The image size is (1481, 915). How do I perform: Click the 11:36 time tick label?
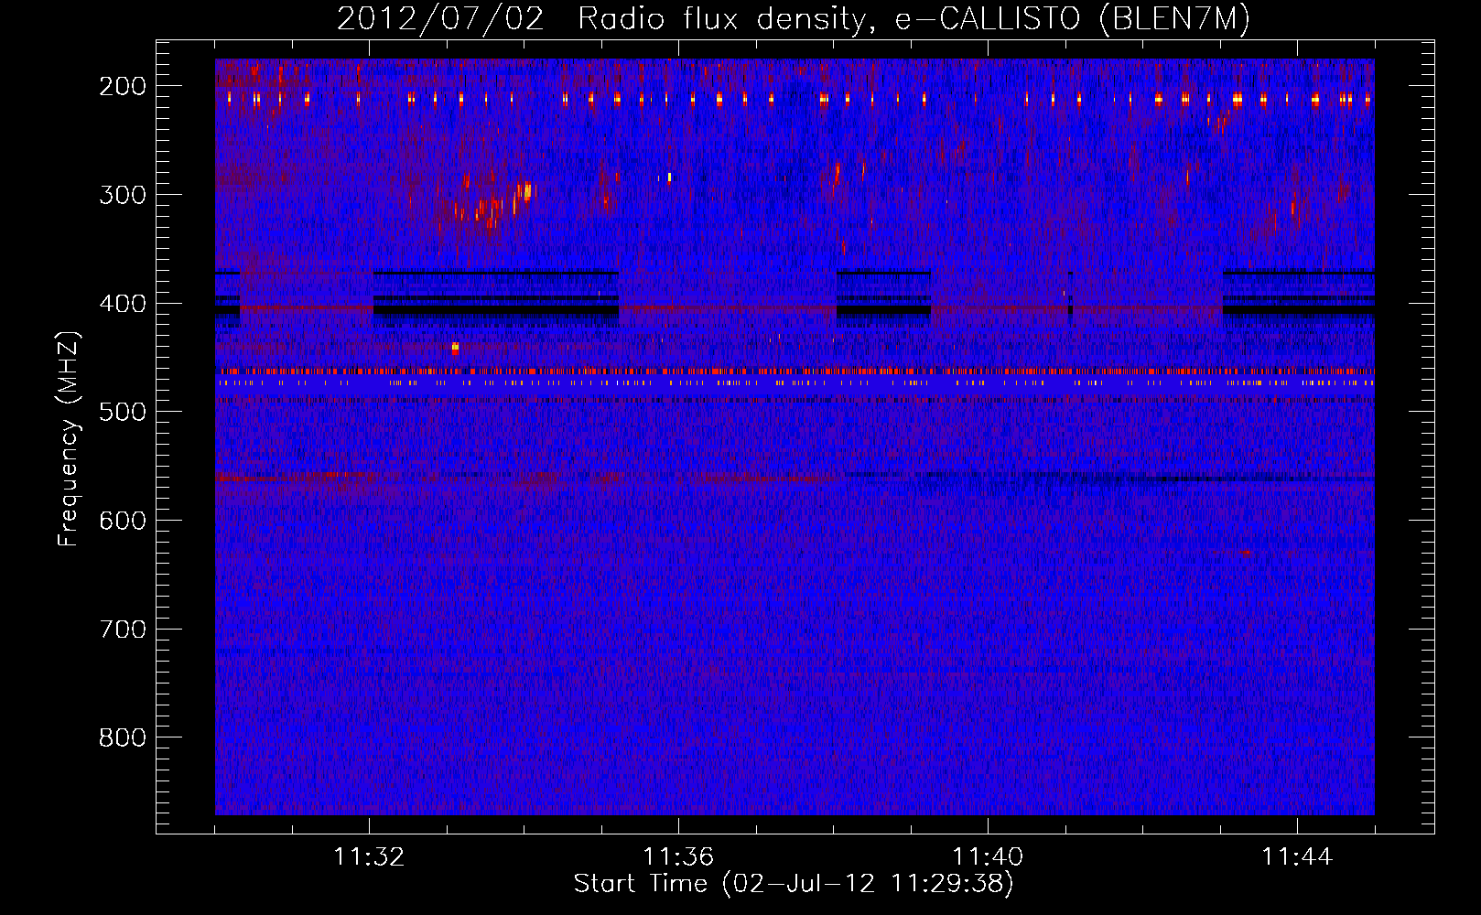coord(678,857)
